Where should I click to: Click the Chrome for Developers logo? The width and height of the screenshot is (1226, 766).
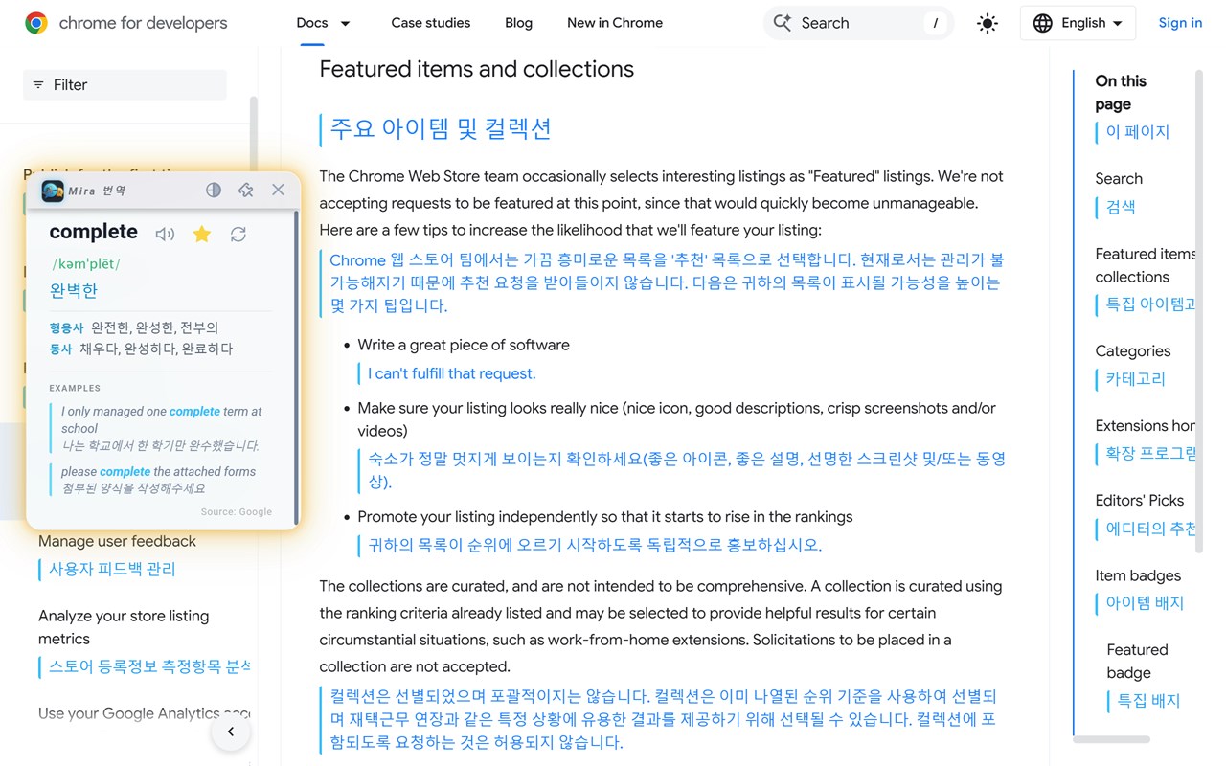(x=36, y=23)
